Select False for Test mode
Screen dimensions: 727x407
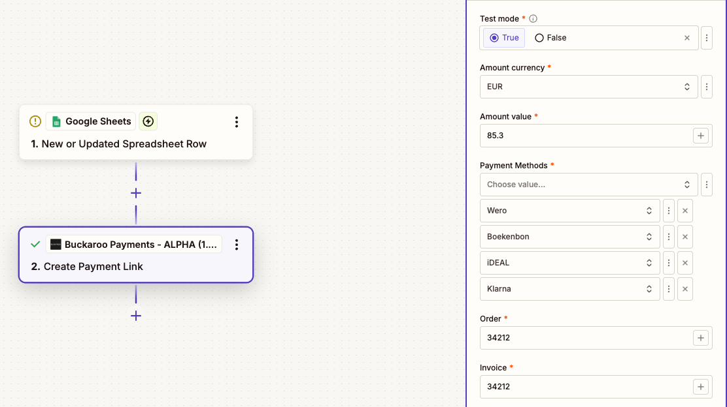click(550, 38)
